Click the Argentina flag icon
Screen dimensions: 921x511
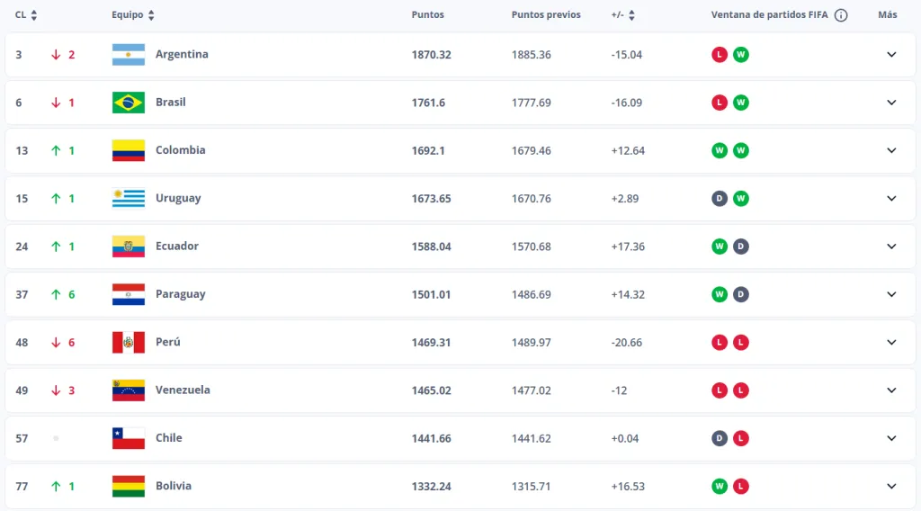click(128, 55)
